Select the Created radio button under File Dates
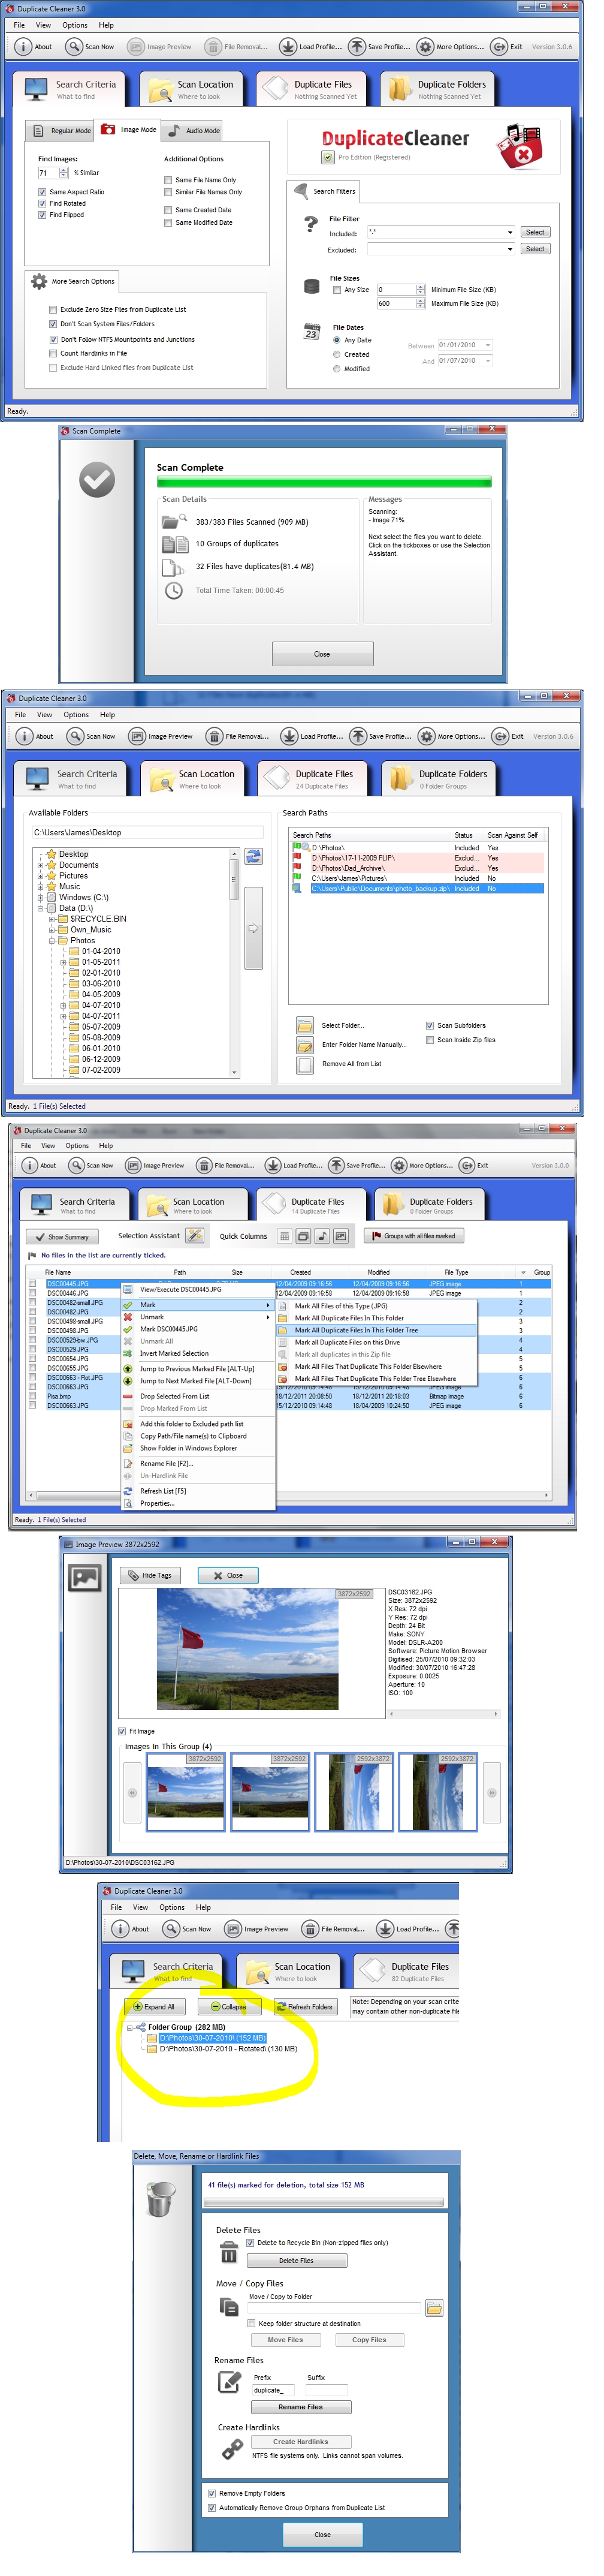604x2576 pixels. pyautogui.click(x=337, y=354)
